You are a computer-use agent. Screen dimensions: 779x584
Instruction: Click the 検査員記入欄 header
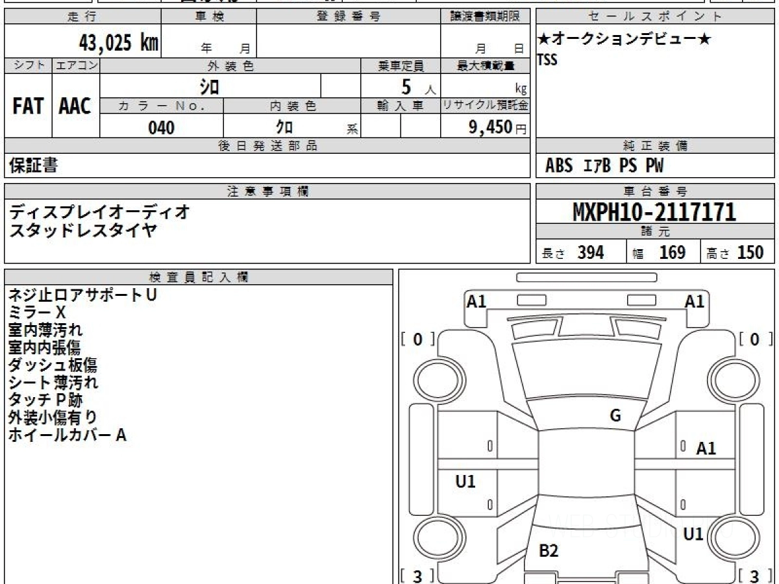pyautogui.click(x=199, y=277)
